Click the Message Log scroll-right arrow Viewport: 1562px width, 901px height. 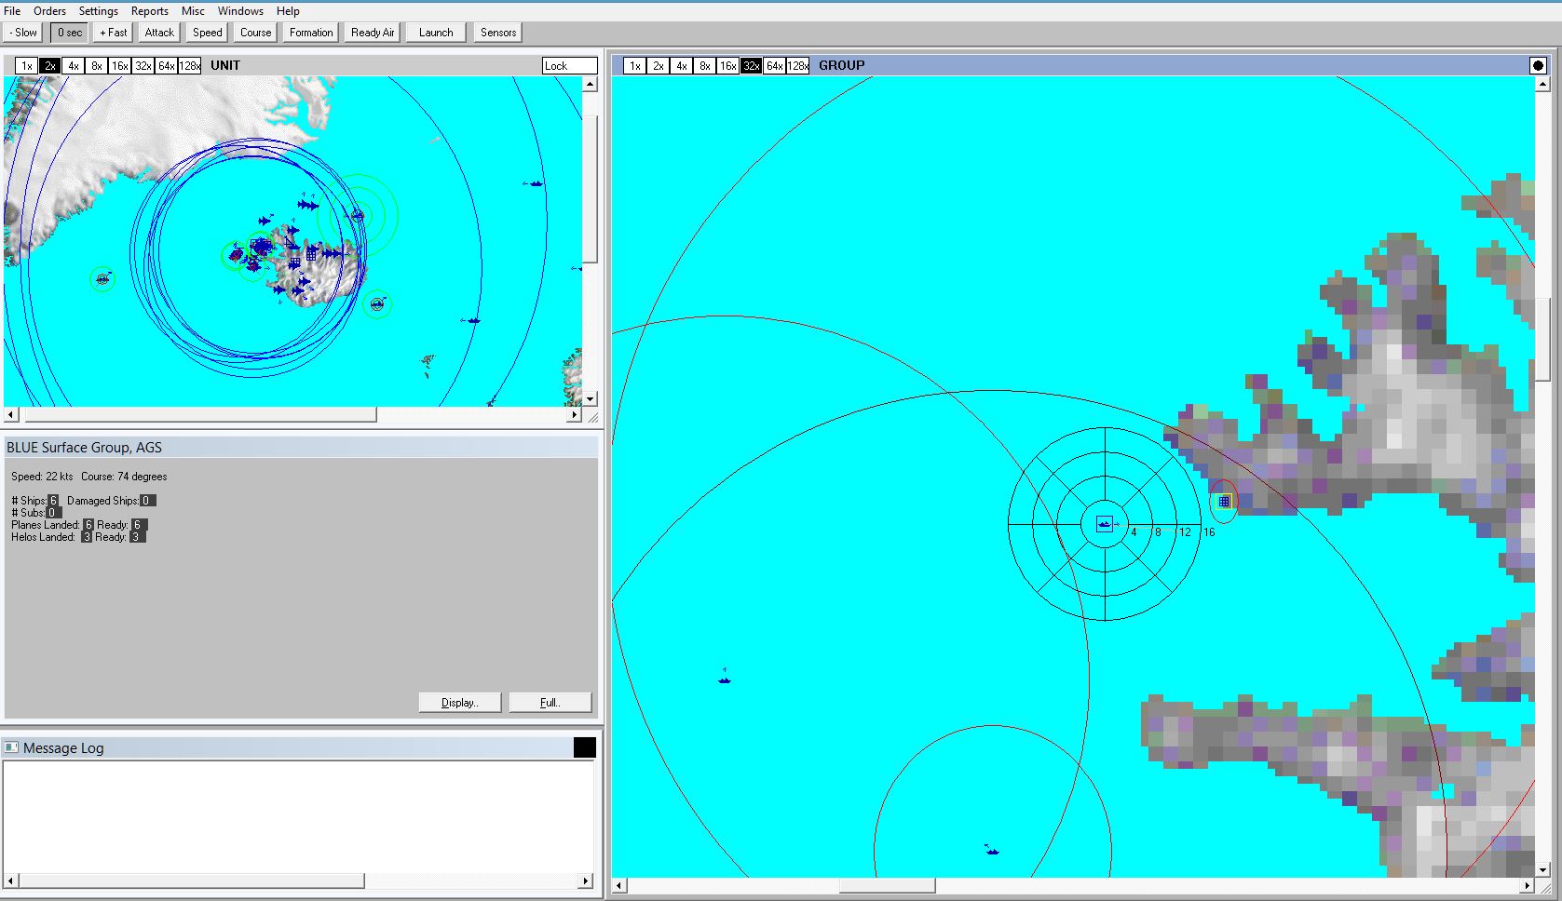(x=586, y=881)
